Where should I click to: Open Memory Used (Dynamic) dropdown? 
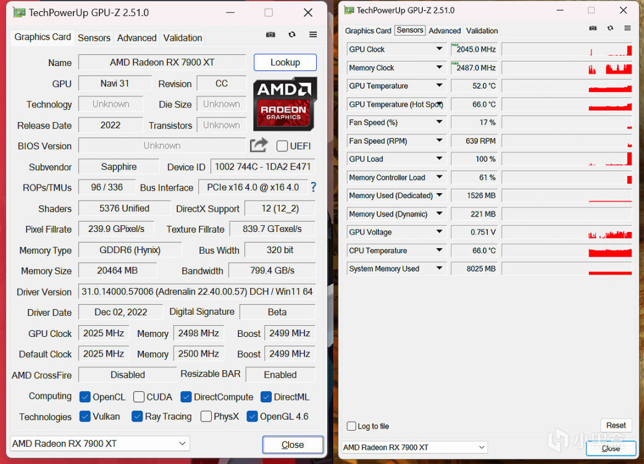click(440, 213)
